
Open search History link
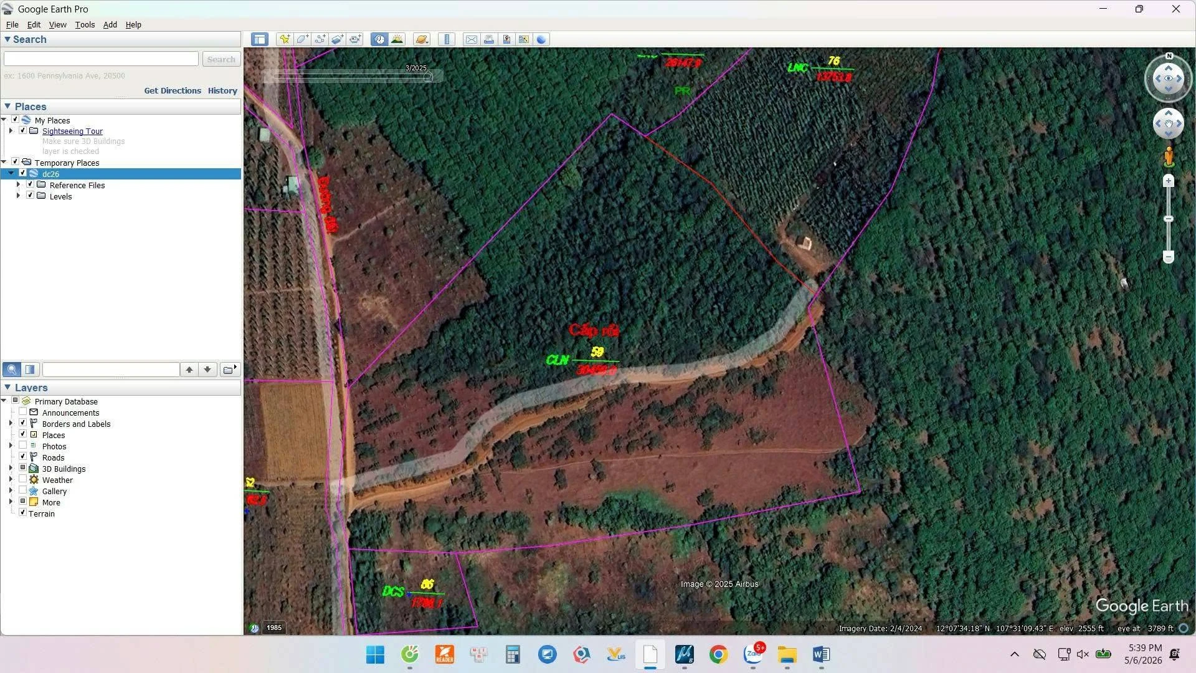point(222,90)
